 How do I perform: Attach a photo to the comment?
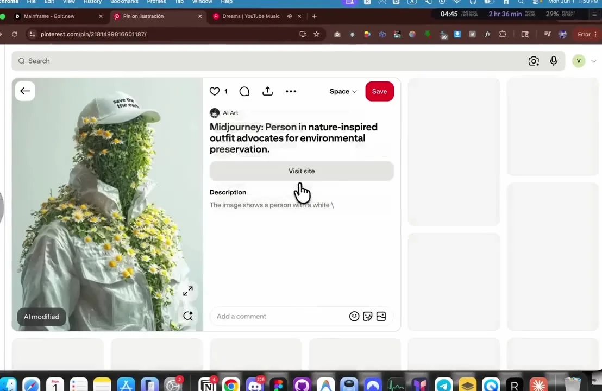(x=381, y=316)
